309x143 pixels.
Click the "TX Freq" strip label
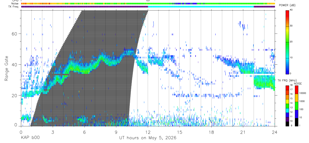pyautogui.click(x=13, y=7)
